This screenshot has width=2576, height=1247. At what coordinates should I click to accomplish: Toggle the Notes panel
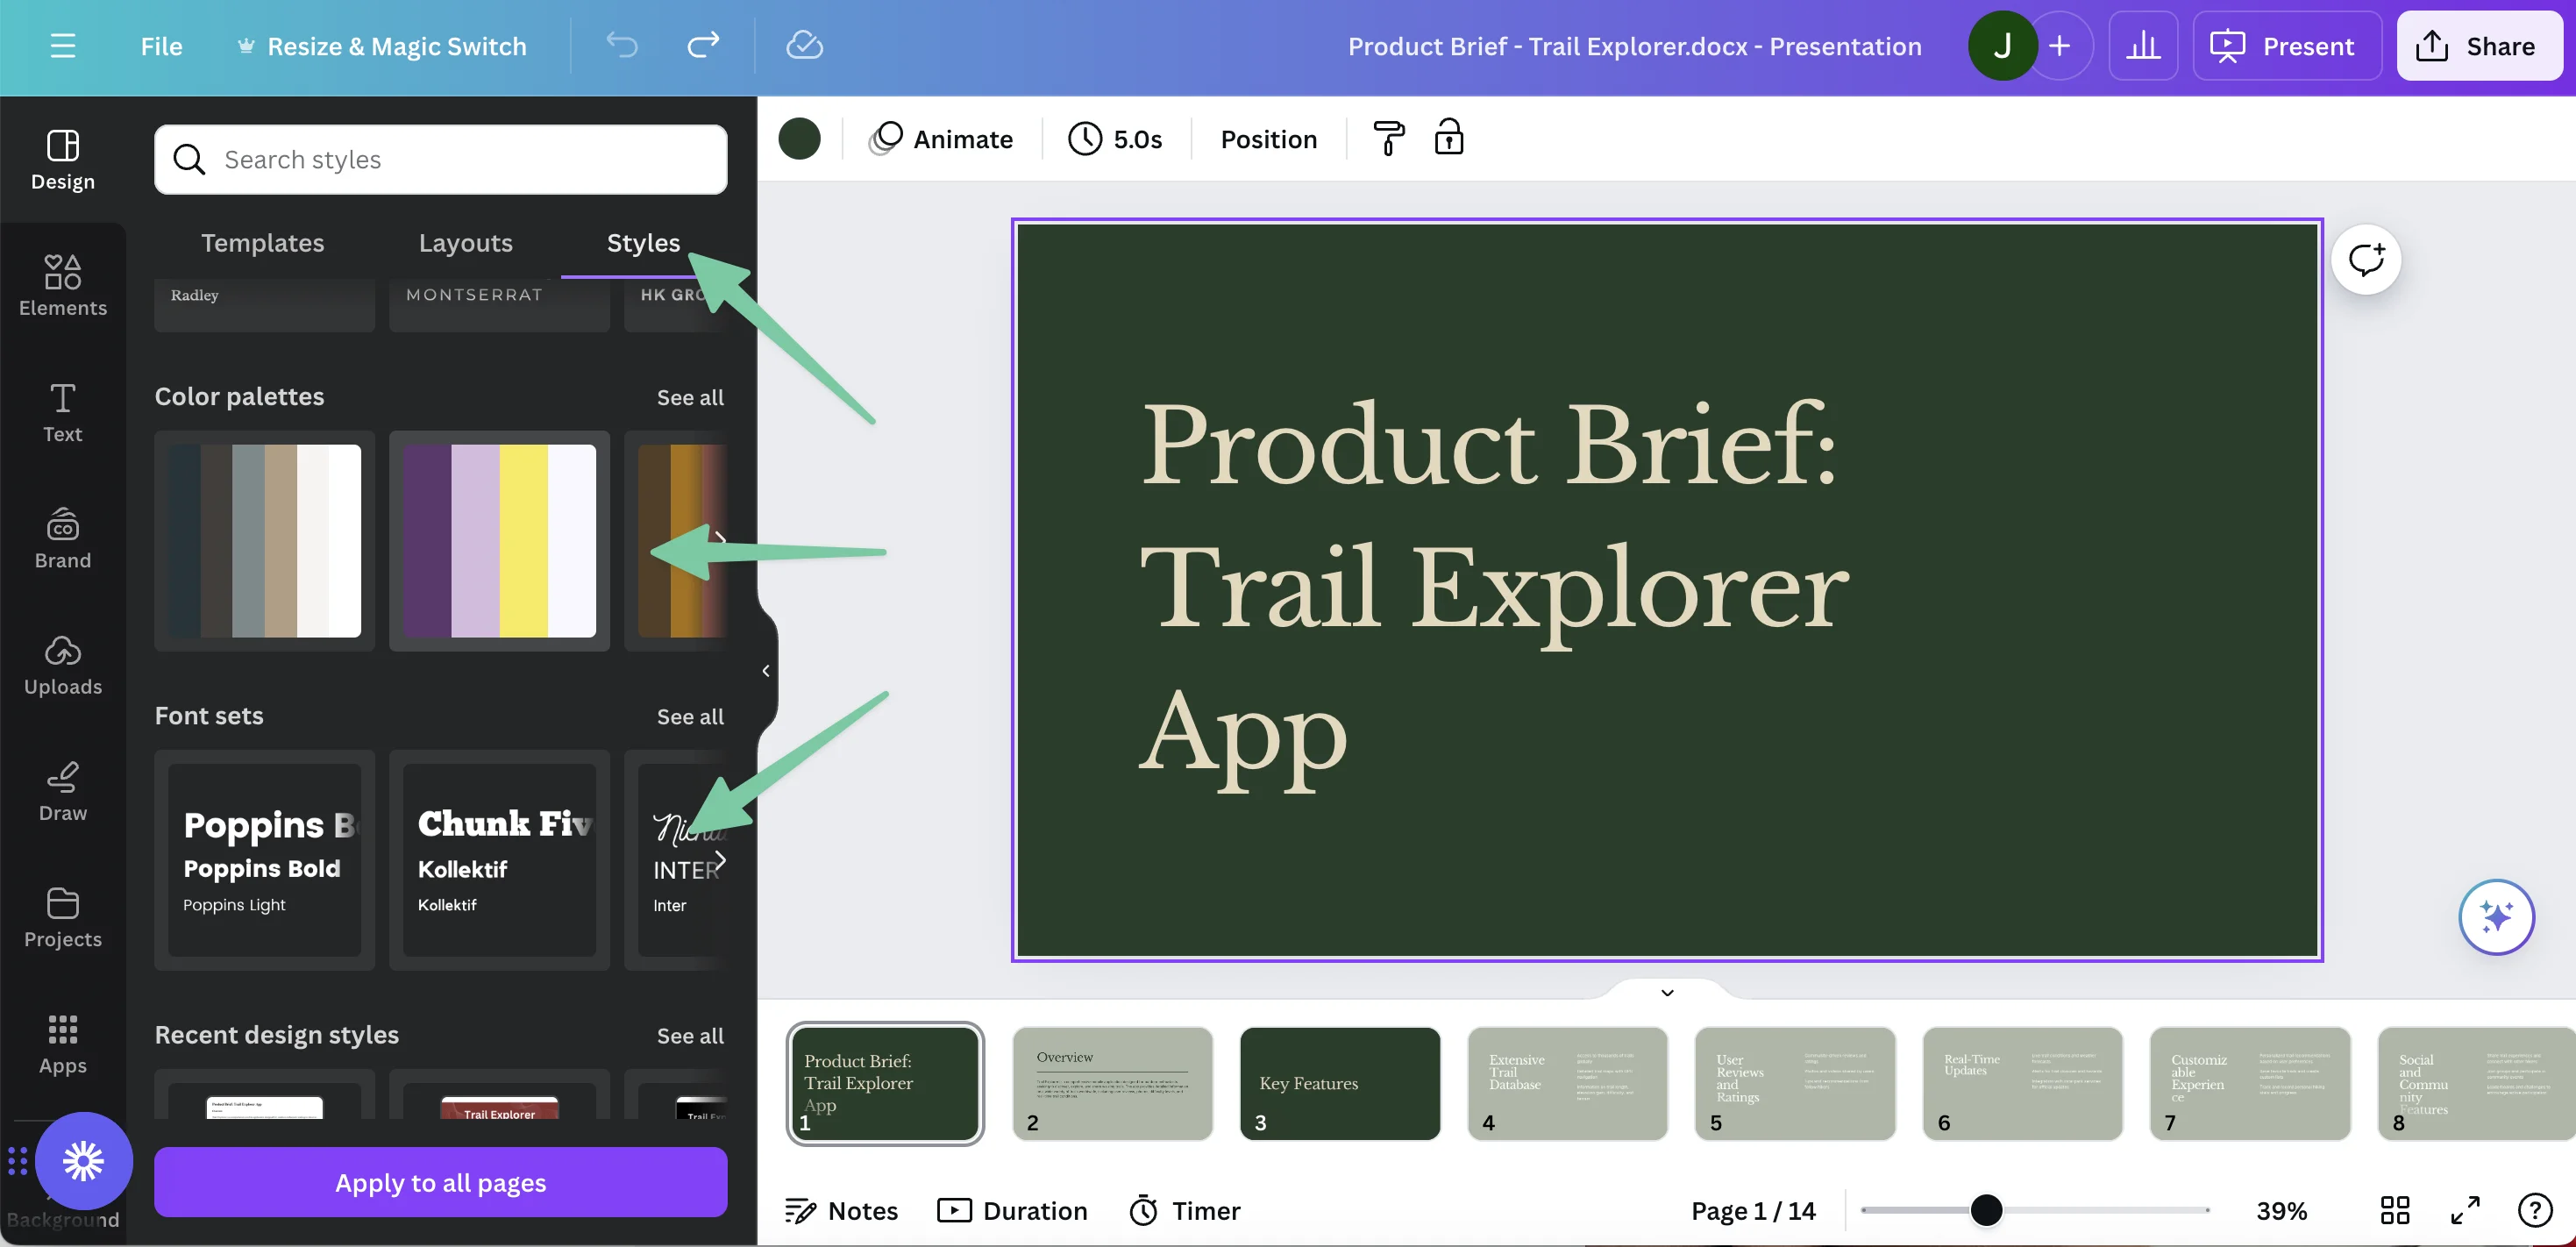[841, 1210]
